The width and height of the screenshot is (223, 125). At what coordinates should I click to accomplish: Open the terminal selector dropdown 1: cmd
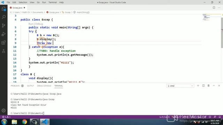pos(180,86)
